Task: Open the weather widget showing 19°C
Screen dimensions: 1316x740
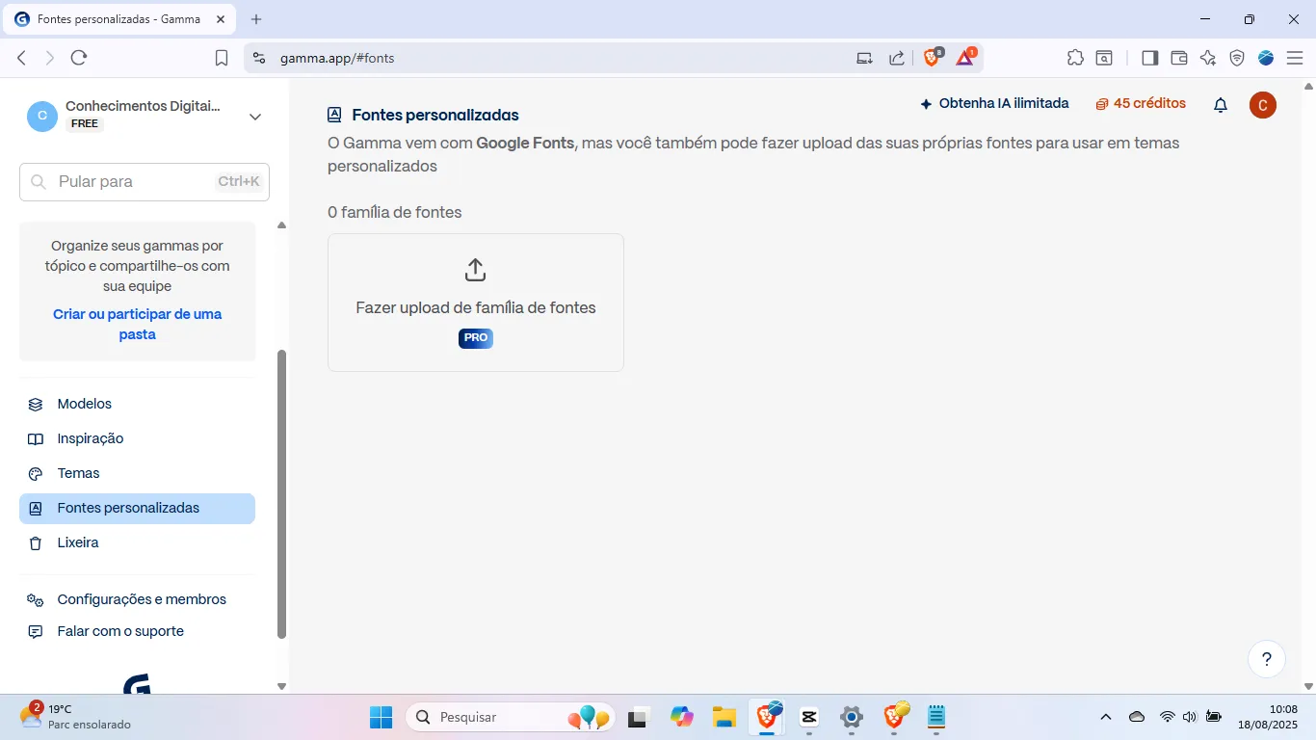Action: coord(75,717)
